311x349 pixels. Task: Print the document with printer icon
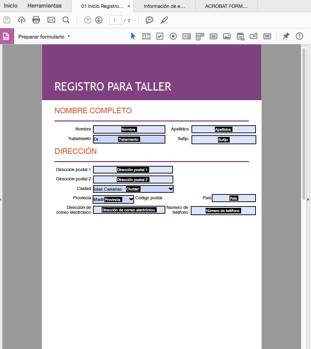[x=36, y=20]
